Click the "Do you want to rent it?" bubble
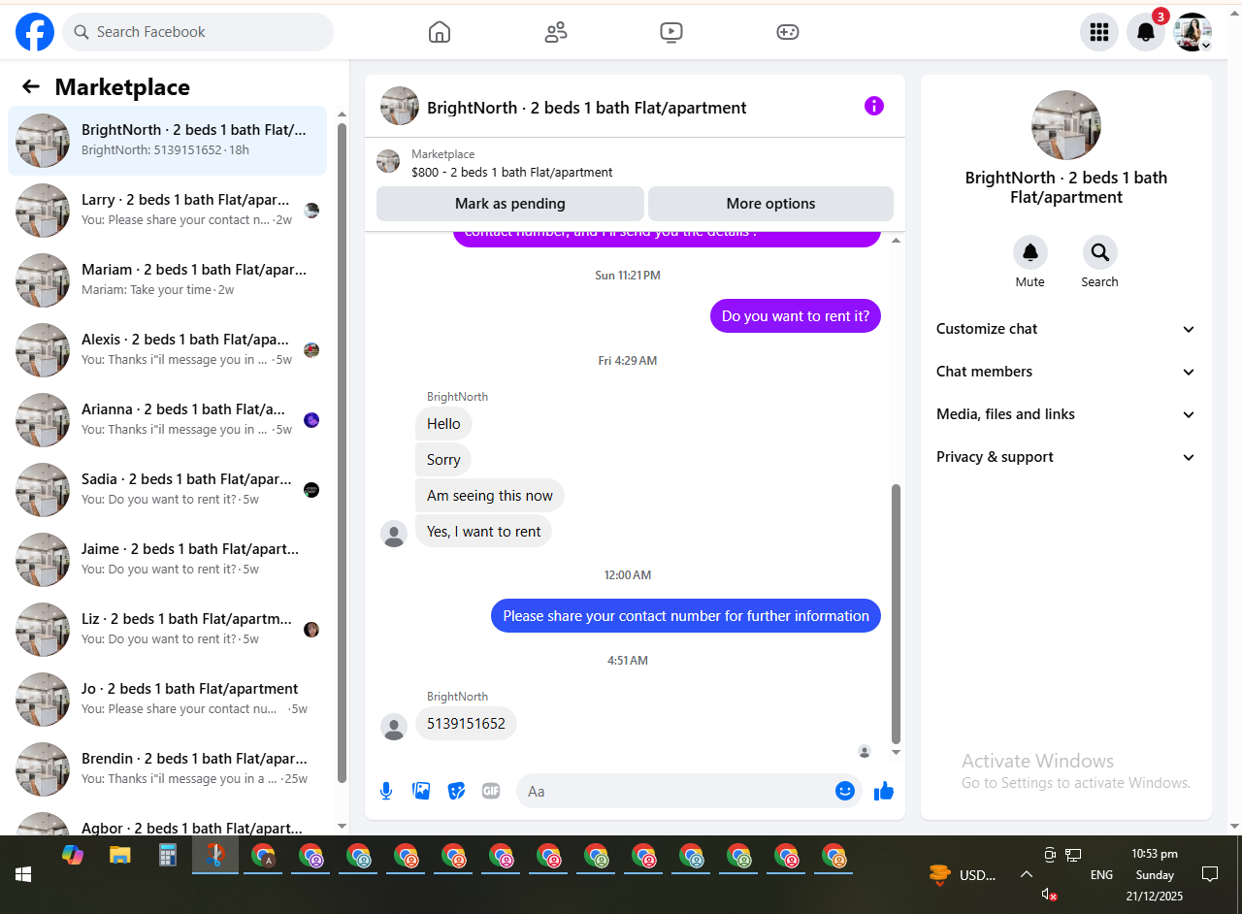This screenshot has height=914, width=1242. coord(796,316)
